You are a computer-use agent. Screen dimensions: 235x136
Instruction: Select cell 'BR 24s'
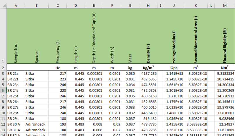(x=16, y=90)
